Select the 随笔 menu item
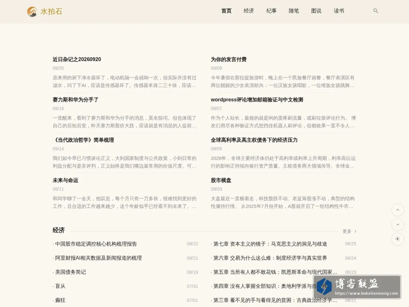The width and height of the screenshot is (409, 307). pos(294,11)
